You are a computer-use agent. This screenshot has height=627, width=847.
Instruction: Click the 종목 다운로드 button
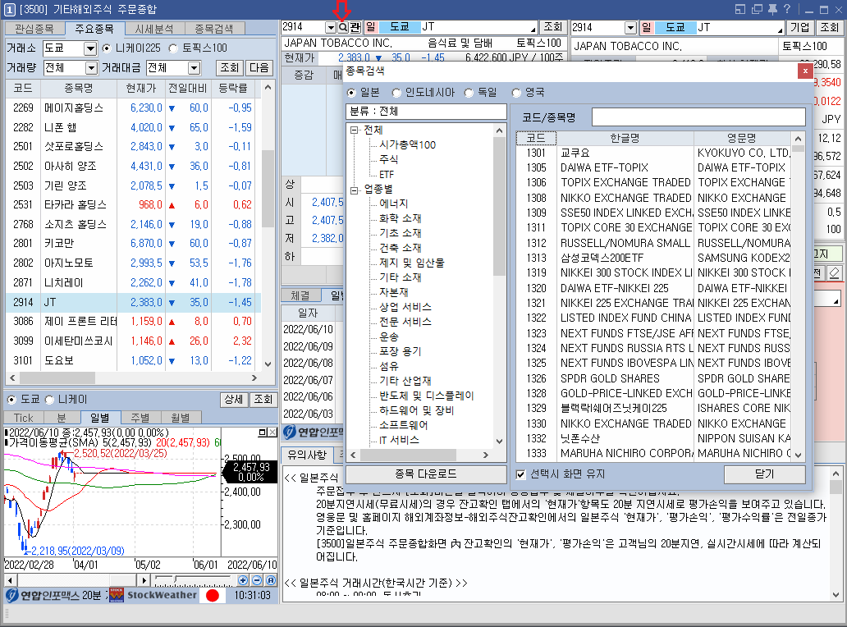425,474
